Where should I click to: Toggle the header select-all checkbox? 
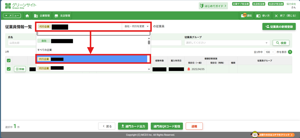(8, 61)
